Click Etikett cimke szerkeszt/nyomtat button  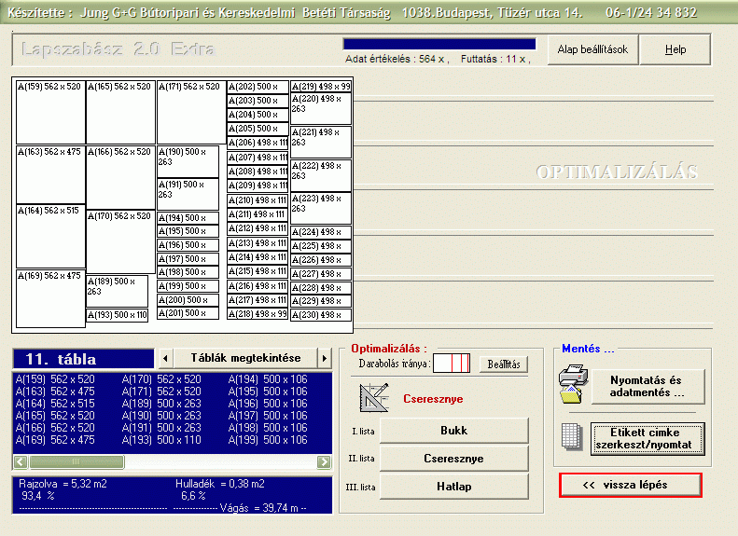click(x=647, y=439)
